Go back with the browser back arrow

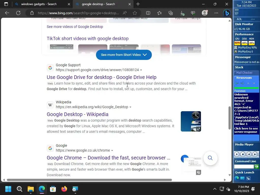(7, 13)
